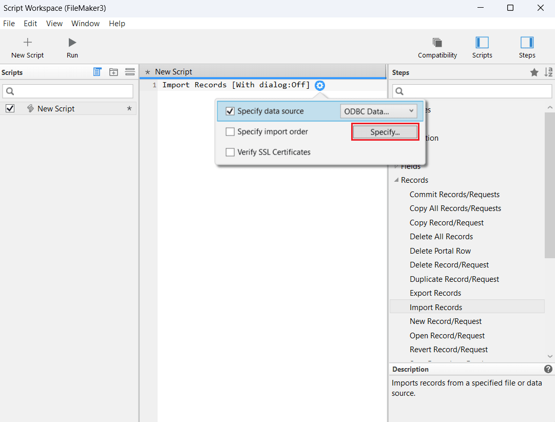555x422 pixels.
Task: Toggle the Steps pane toolbar icon
Action: click(x=527, y=43)
